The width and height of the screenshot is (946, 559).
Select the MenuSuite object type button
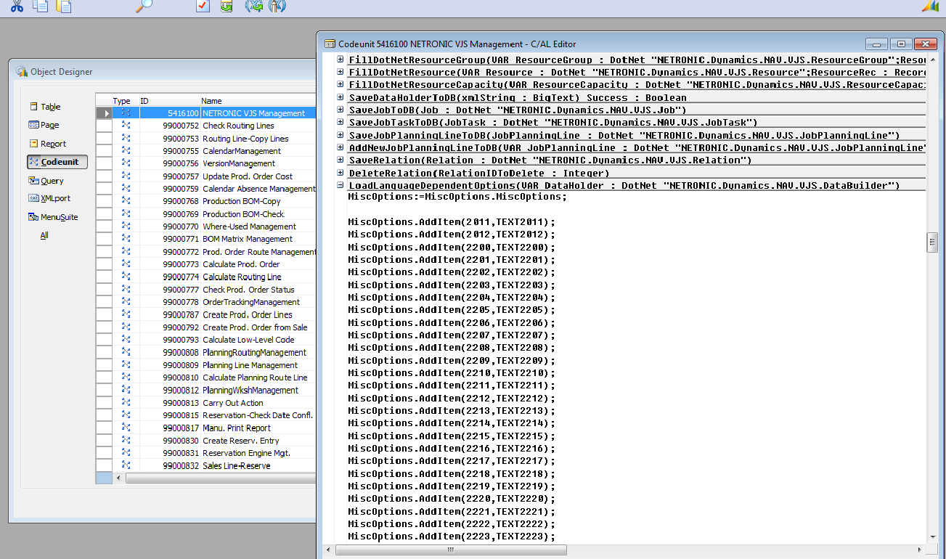53,217
